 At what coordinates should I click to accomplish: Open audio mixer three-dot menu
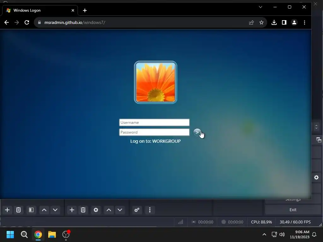[x=150, y=210]
